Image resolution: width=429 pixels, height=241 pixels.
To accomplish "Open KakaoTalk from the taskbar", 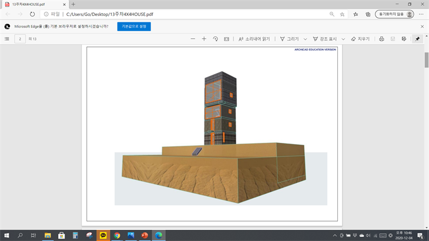I will [103, 235].
